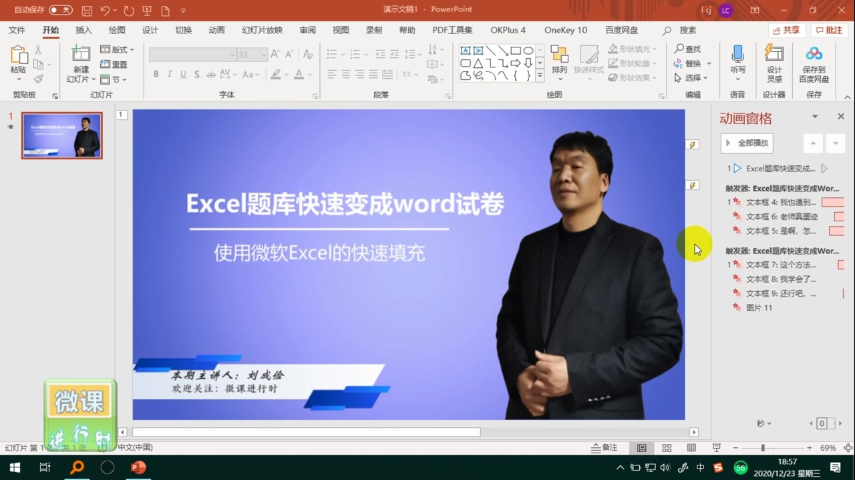Select the triangle shape in gallery

(x=478, y=63)
